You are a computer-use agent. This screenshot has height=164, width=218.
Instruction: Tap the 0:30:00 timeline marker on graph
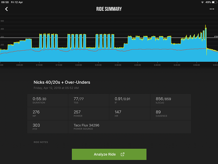click(x=118, y=65)
